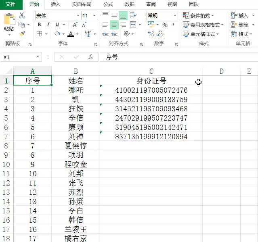Viewport: 258px width, 242px height.
Task: Expand merge cells options arrow
Action: (x=140, y=25)
